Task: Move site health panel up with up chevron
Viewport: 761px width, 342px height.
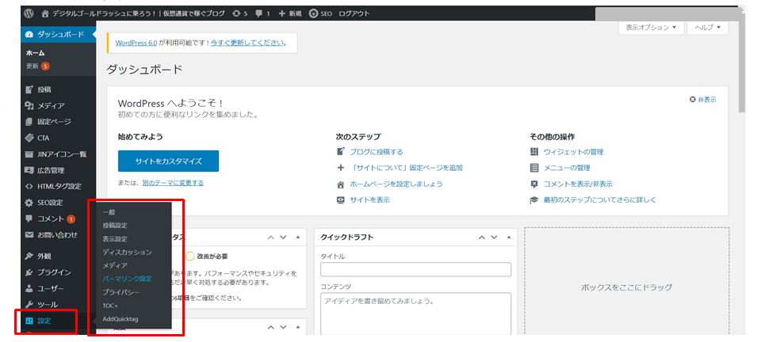Action: (x=271, y=237)
